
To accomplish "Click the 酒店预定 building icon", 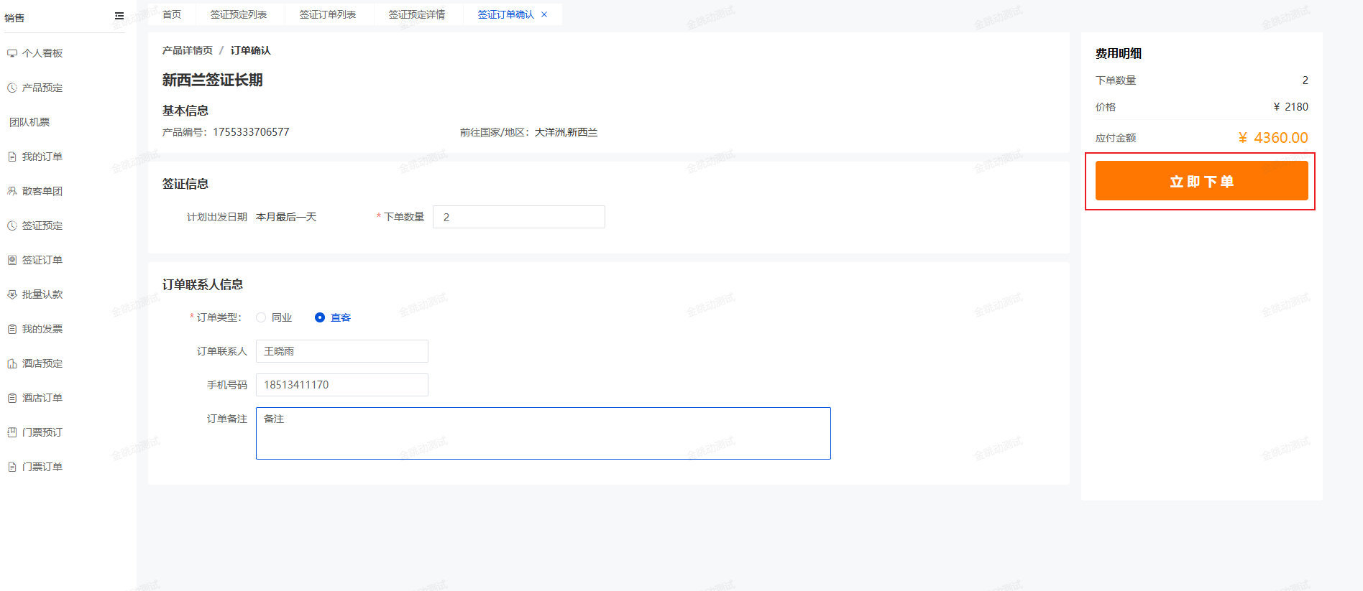I will (12, 363).
